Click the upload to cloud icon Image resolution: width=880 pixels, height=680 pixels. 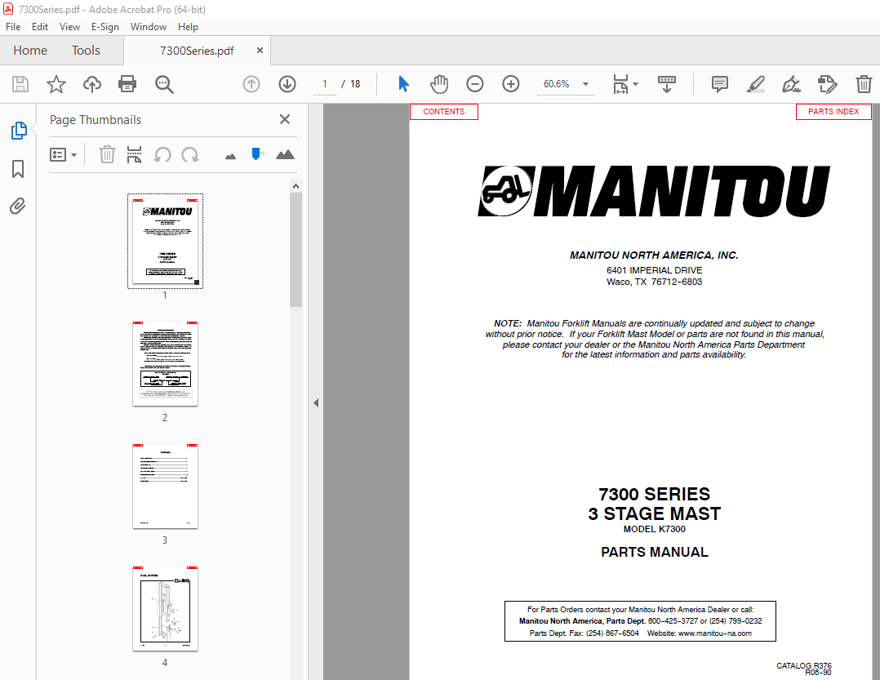click(x=92, y=84)
